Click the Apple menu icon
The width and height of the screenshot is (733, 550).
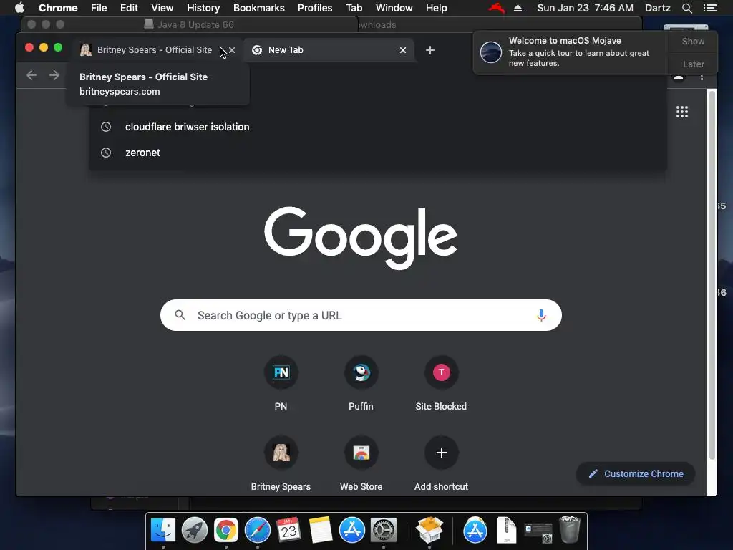click(19, 8)
